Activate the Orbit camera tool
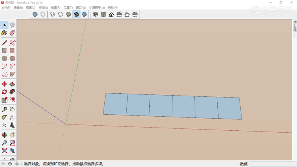297x167 pixels. [x=4, y=135]
